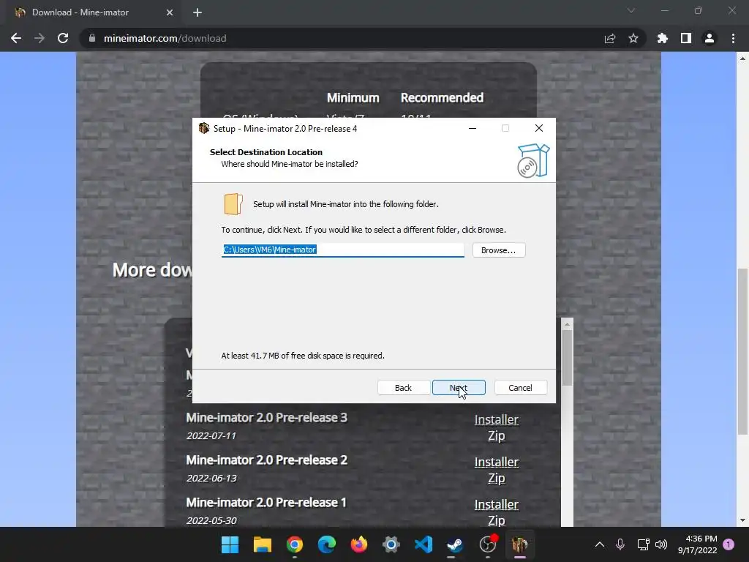Open the Chrome tab search chevron
Screen dimensions: 749x562
[631, 10]
